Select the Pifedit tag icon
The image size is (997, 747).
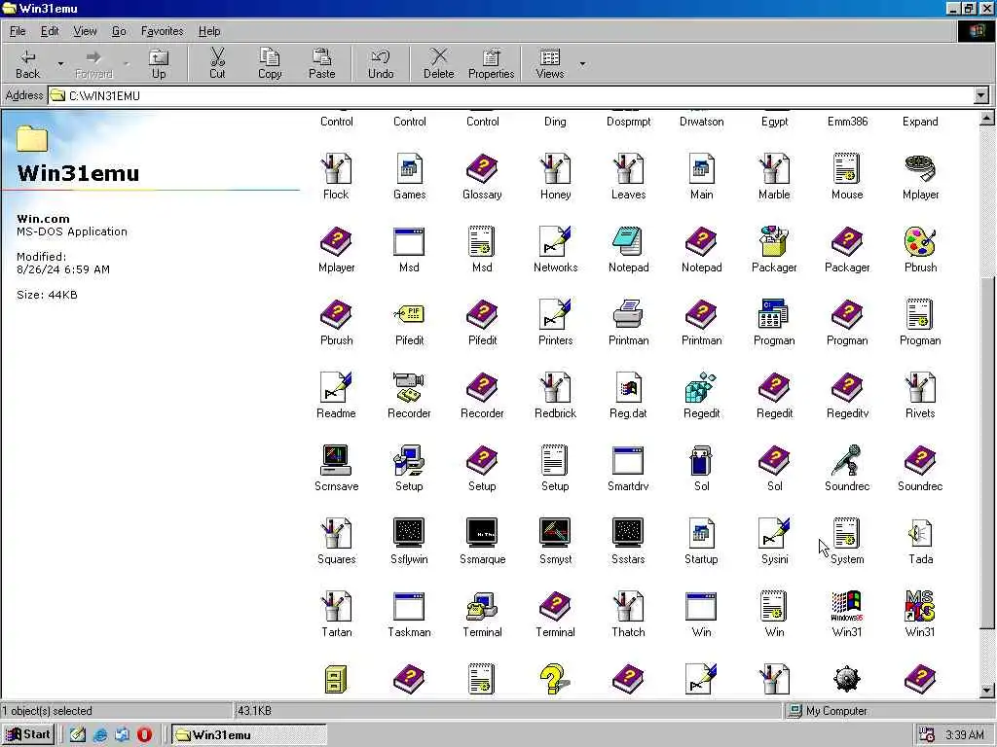click(409, 315)
